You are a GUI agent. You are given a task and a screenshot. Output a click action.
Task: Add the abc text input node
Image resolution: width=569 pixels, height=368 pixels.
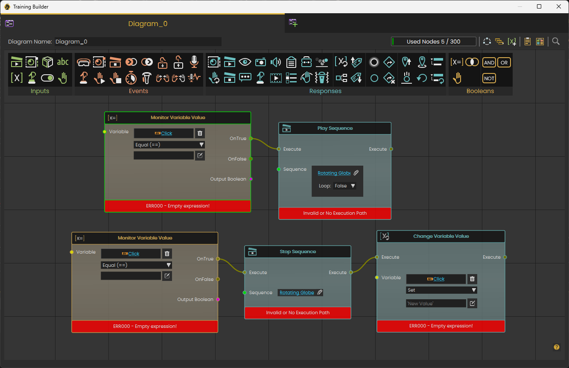[63, 62]
